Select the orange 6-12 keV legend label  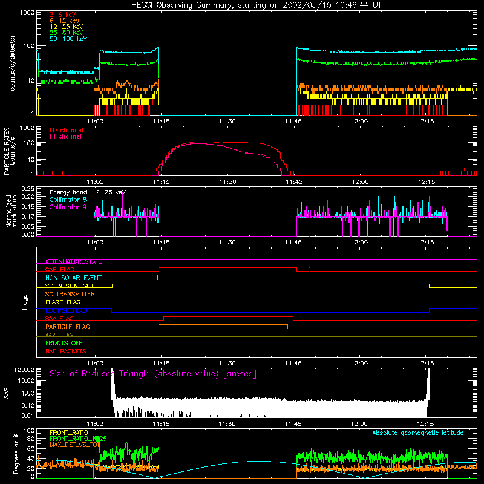[65, 21]
